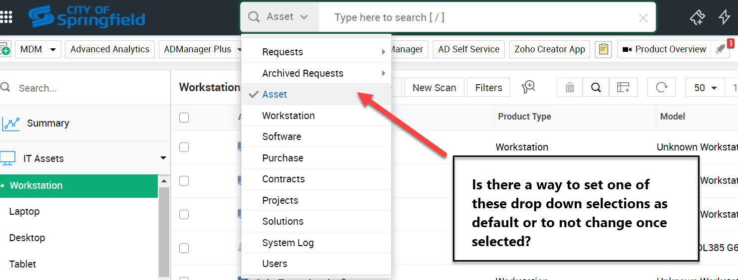
Task: Clear the global search with X icon
Action: point(644,18)
